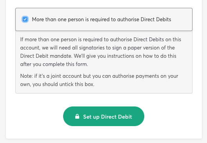207x143 pixels.
Task: Click the grey information panel below the checkbox
Action: point(104,62)
